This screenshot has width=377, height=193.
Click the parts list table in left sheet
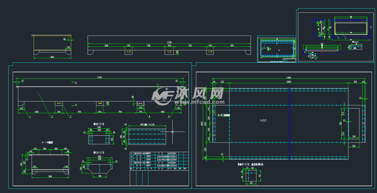click(159, 161)
